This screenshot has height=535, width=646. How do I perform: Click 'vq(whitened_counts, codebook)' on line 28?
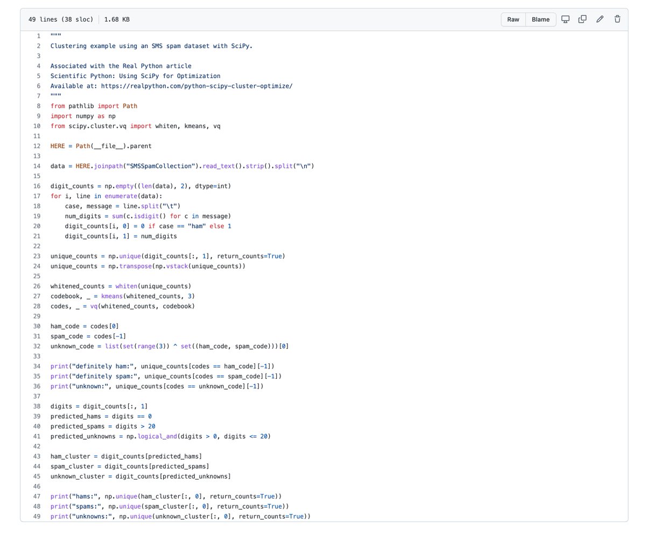coord(142,306)
